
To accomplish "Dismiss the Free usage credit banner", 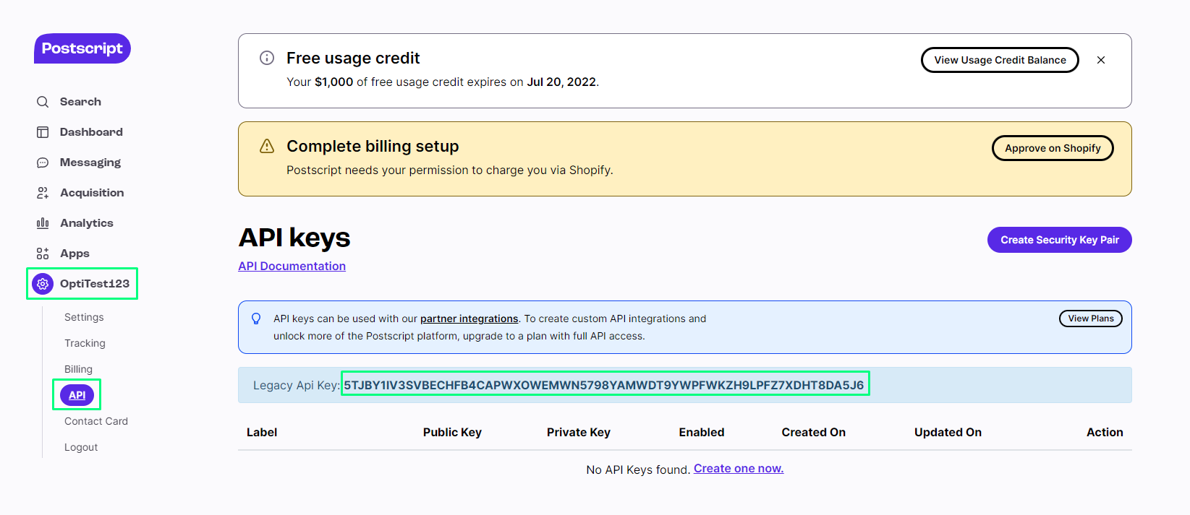I will 1100,60.
